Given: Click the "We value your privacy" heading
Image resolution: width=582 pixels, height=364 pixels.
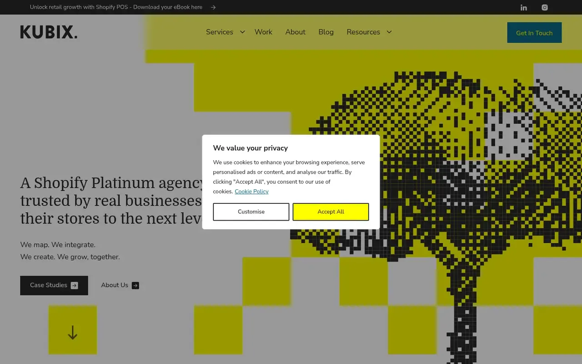Looking at the screenshot, I should [251, 148].
